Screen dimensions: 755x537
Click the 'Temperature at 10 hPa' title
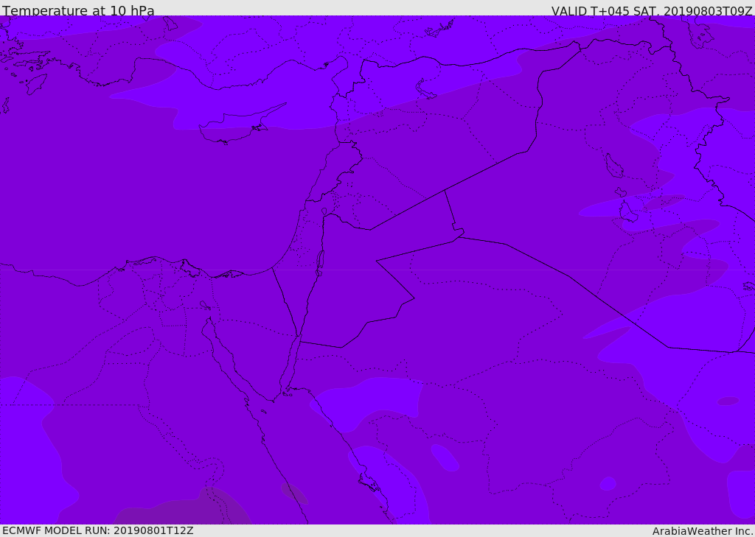coord(78,10)
